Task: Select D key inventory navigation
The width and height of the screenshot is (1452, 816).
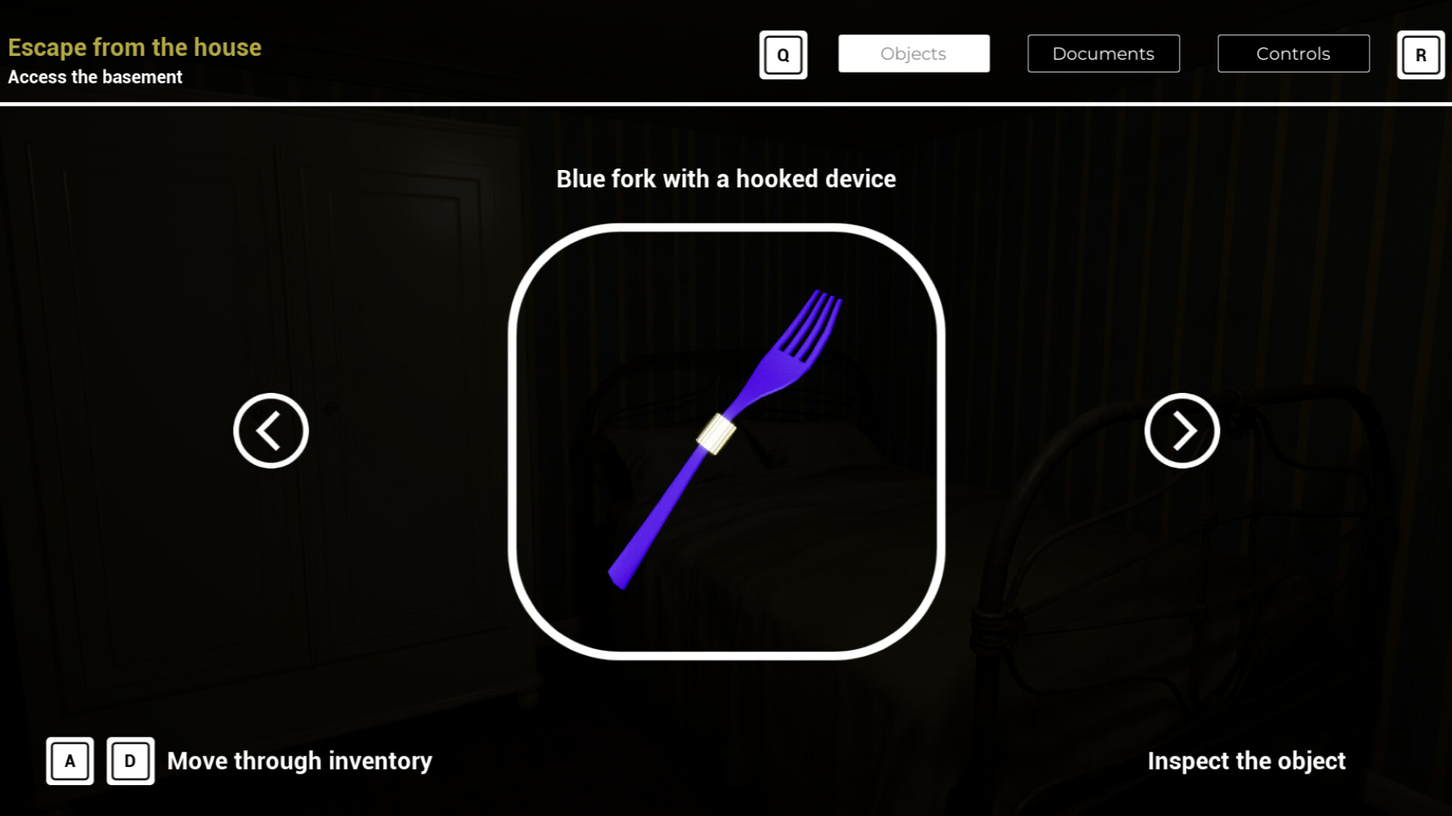Action: click(128, 760)
